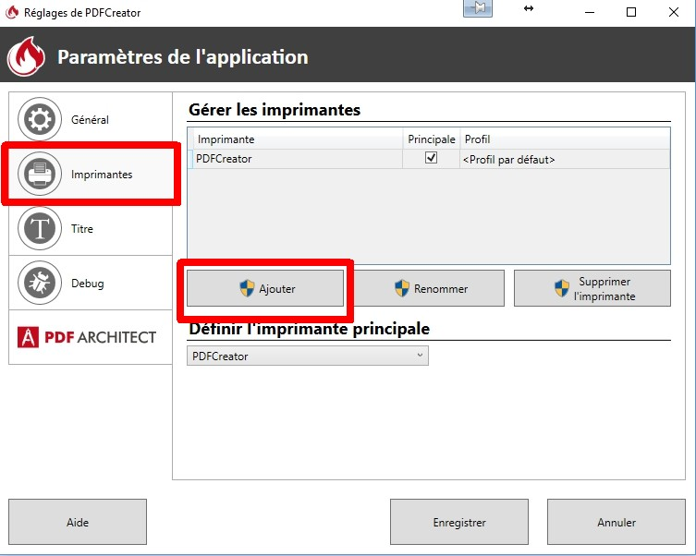Select the Imprimantes tab
The width and height of the screenshot is (696, 556).
(91, 174)
